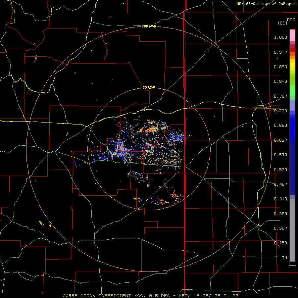Click the 0.307 scale value
This screenshot has width=298, height=298.
coord(280,228)
